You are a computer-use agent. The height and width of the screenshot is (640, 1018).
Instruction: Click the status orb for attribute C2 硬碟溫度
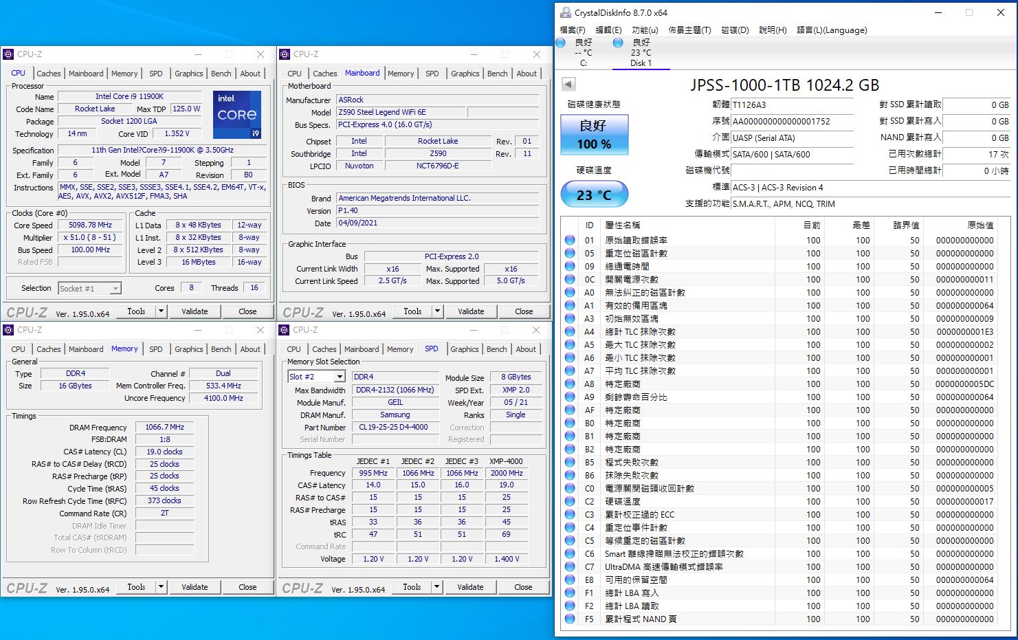click(x=570, y=501)
